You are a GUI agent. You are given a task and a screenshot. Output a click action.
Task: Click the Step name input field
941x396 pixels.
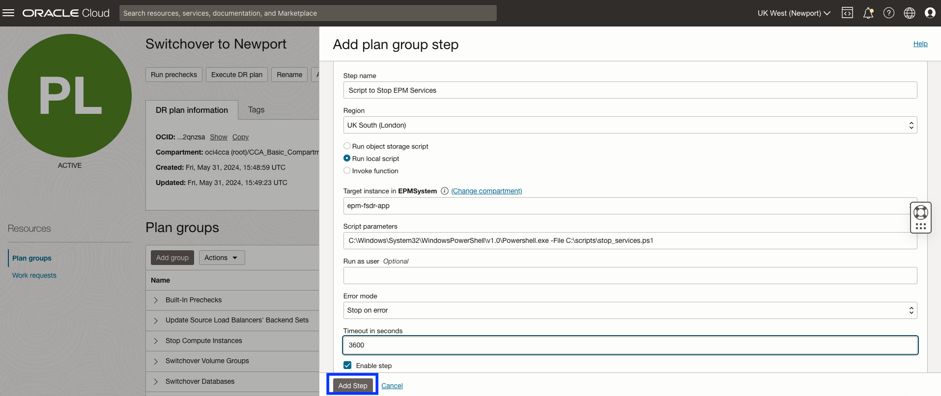(630, 90)
